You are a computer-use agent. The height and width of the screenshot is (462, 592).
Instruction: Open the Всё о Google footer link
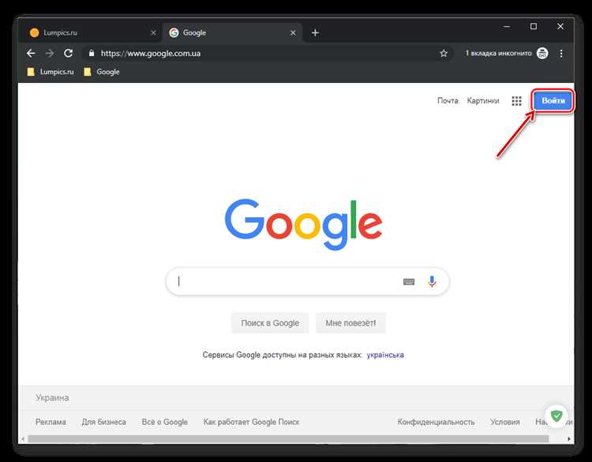(165, 422)
